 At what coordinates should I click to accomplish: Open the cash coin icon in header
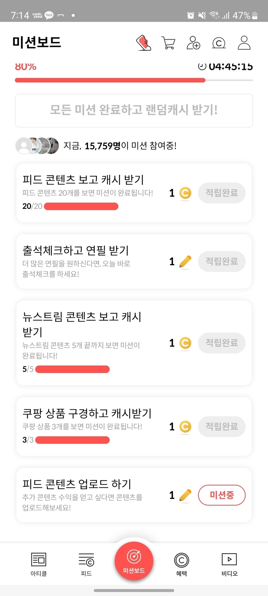[x=219, y=43]
